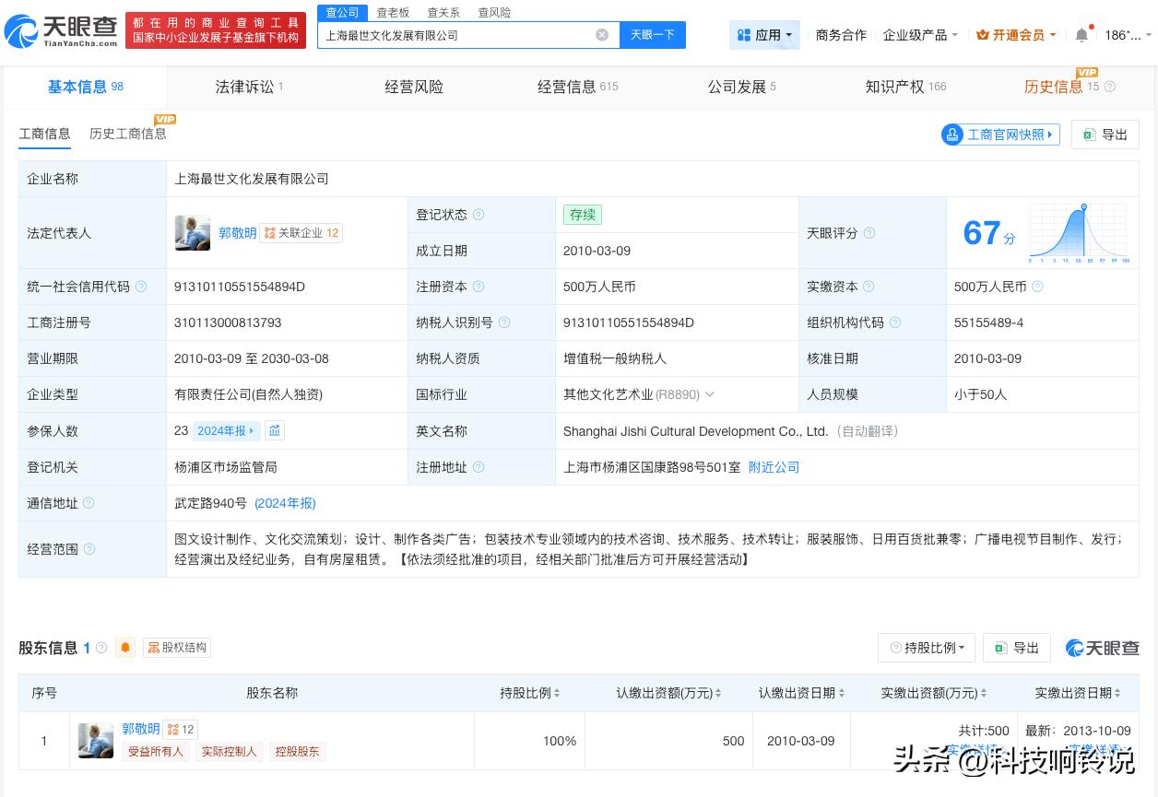Image resolution: width=1158 pixels, height=797 pixels.
Task: Open the 开通会员 dropdown menu
Action: [x=1015, y=35]
